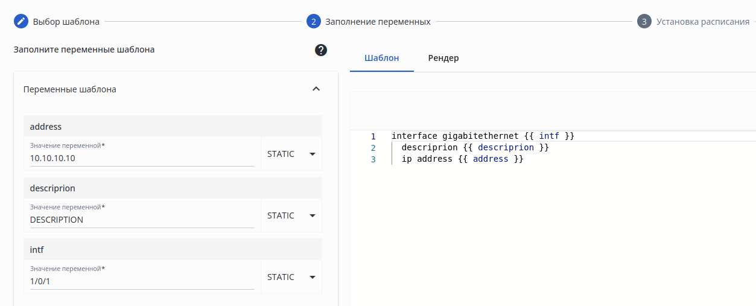756x306 pixels.
Task: Switch to the Рендер tab
Action: (443, 58)
